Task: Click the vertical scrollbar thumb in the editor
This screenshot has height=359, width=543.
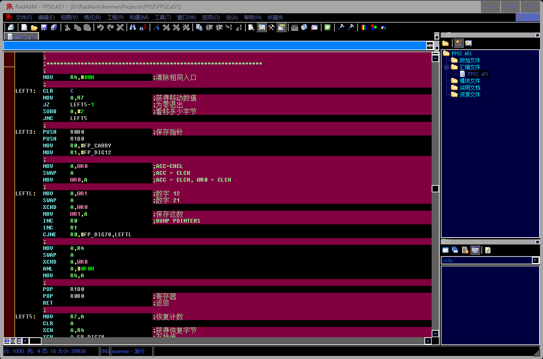Action: click(436, 188)
